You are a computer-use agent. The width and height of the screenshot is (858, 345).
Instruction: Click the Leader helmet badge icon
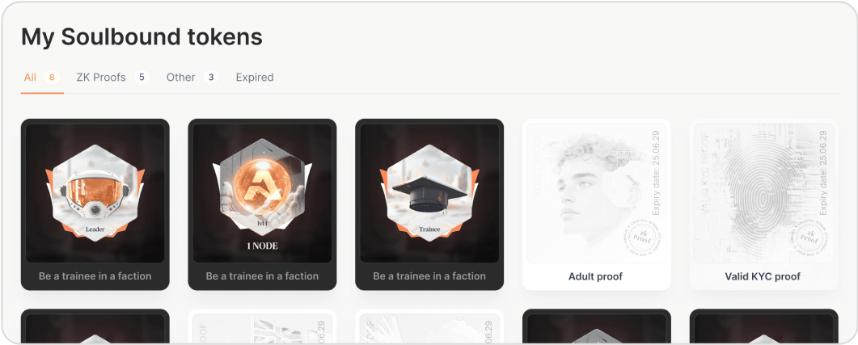(95, 192)
